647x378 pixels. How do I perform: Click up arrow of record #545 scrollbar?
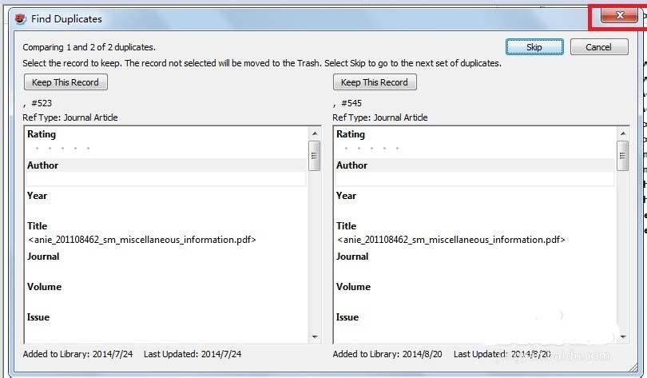pos(623,133)
